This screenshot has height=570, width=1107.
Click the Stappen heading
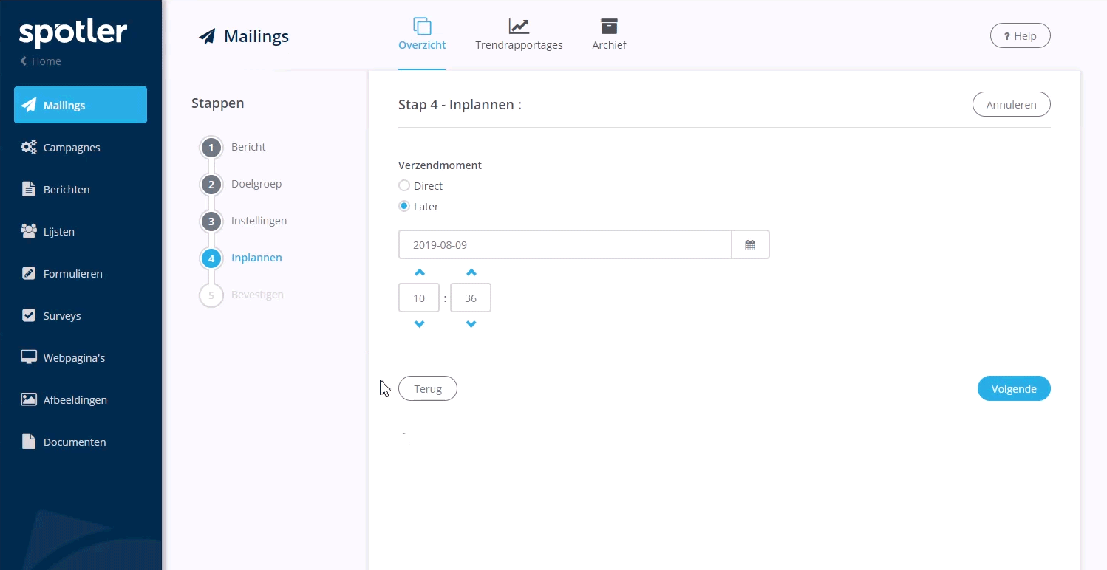pos(217,103)
